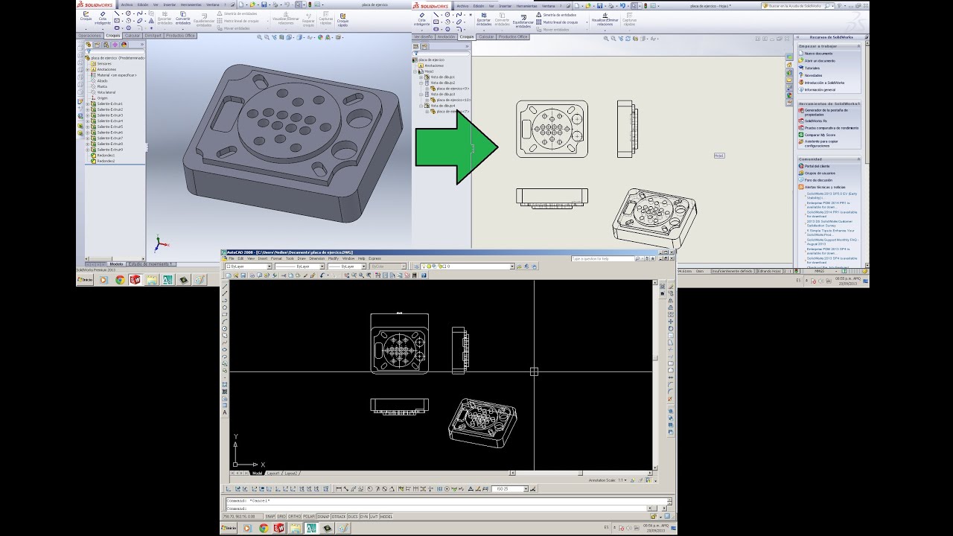
Task: Click AutoCAD help question search box
Action: (603, 258)
